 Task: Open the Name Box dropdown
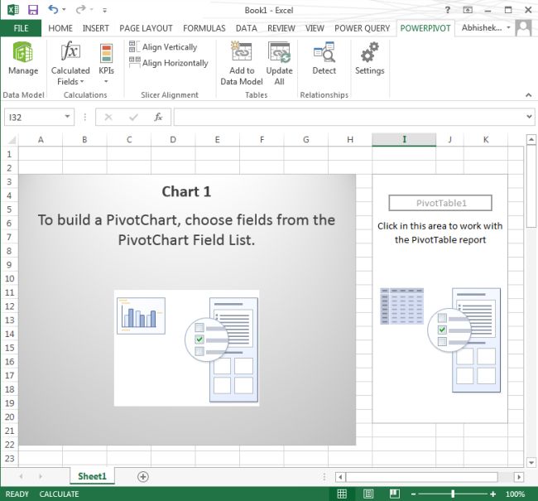[67, 117]
